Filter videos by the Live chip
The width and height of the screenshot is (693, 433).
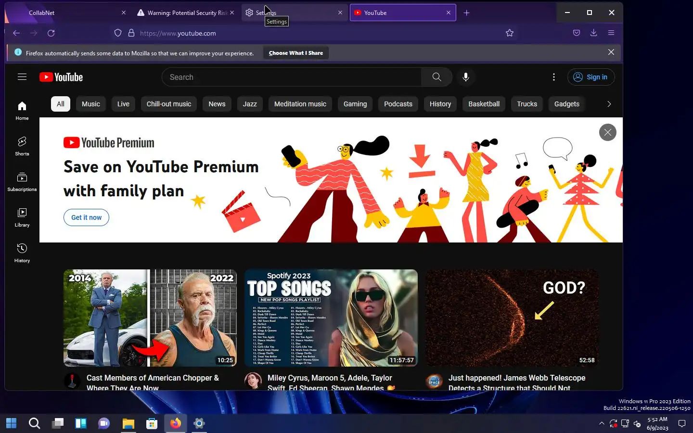coord(123,104)
